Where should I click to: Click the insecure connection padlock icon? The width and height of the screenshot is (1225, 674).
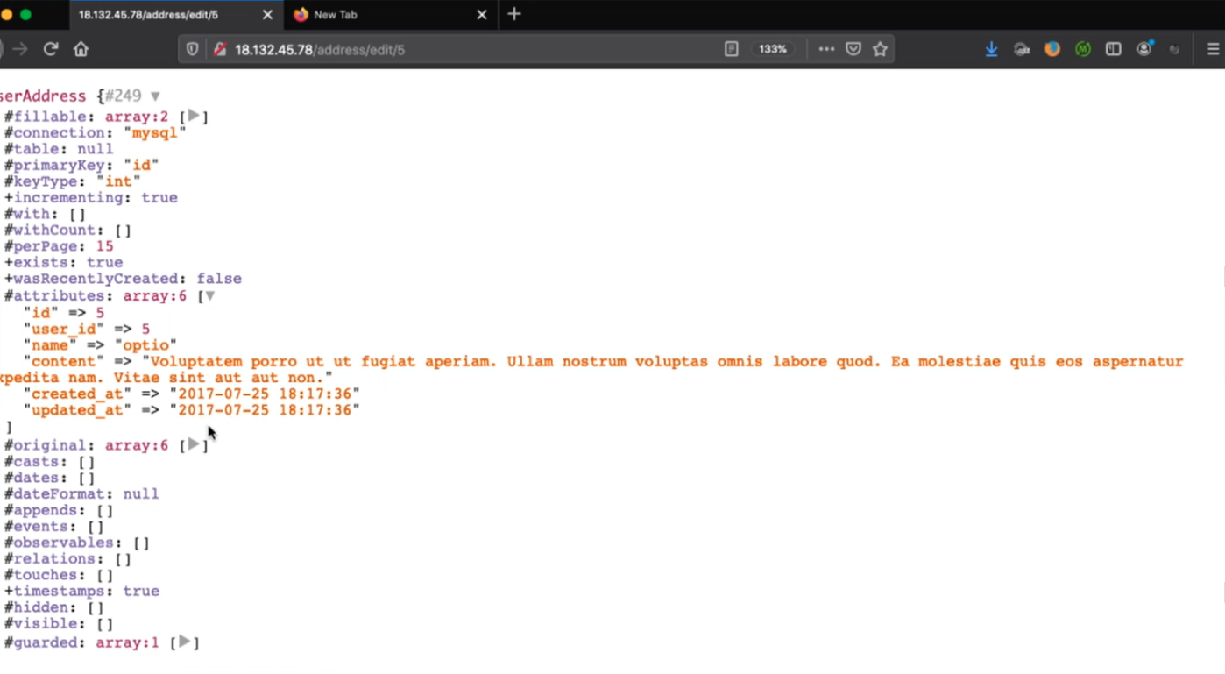220,50
